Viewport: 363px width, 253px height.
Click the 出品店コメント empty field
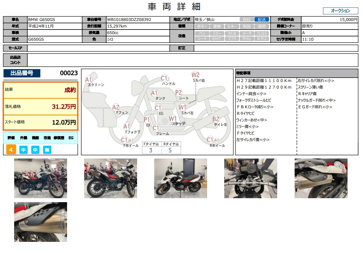[x=193, y=60]
